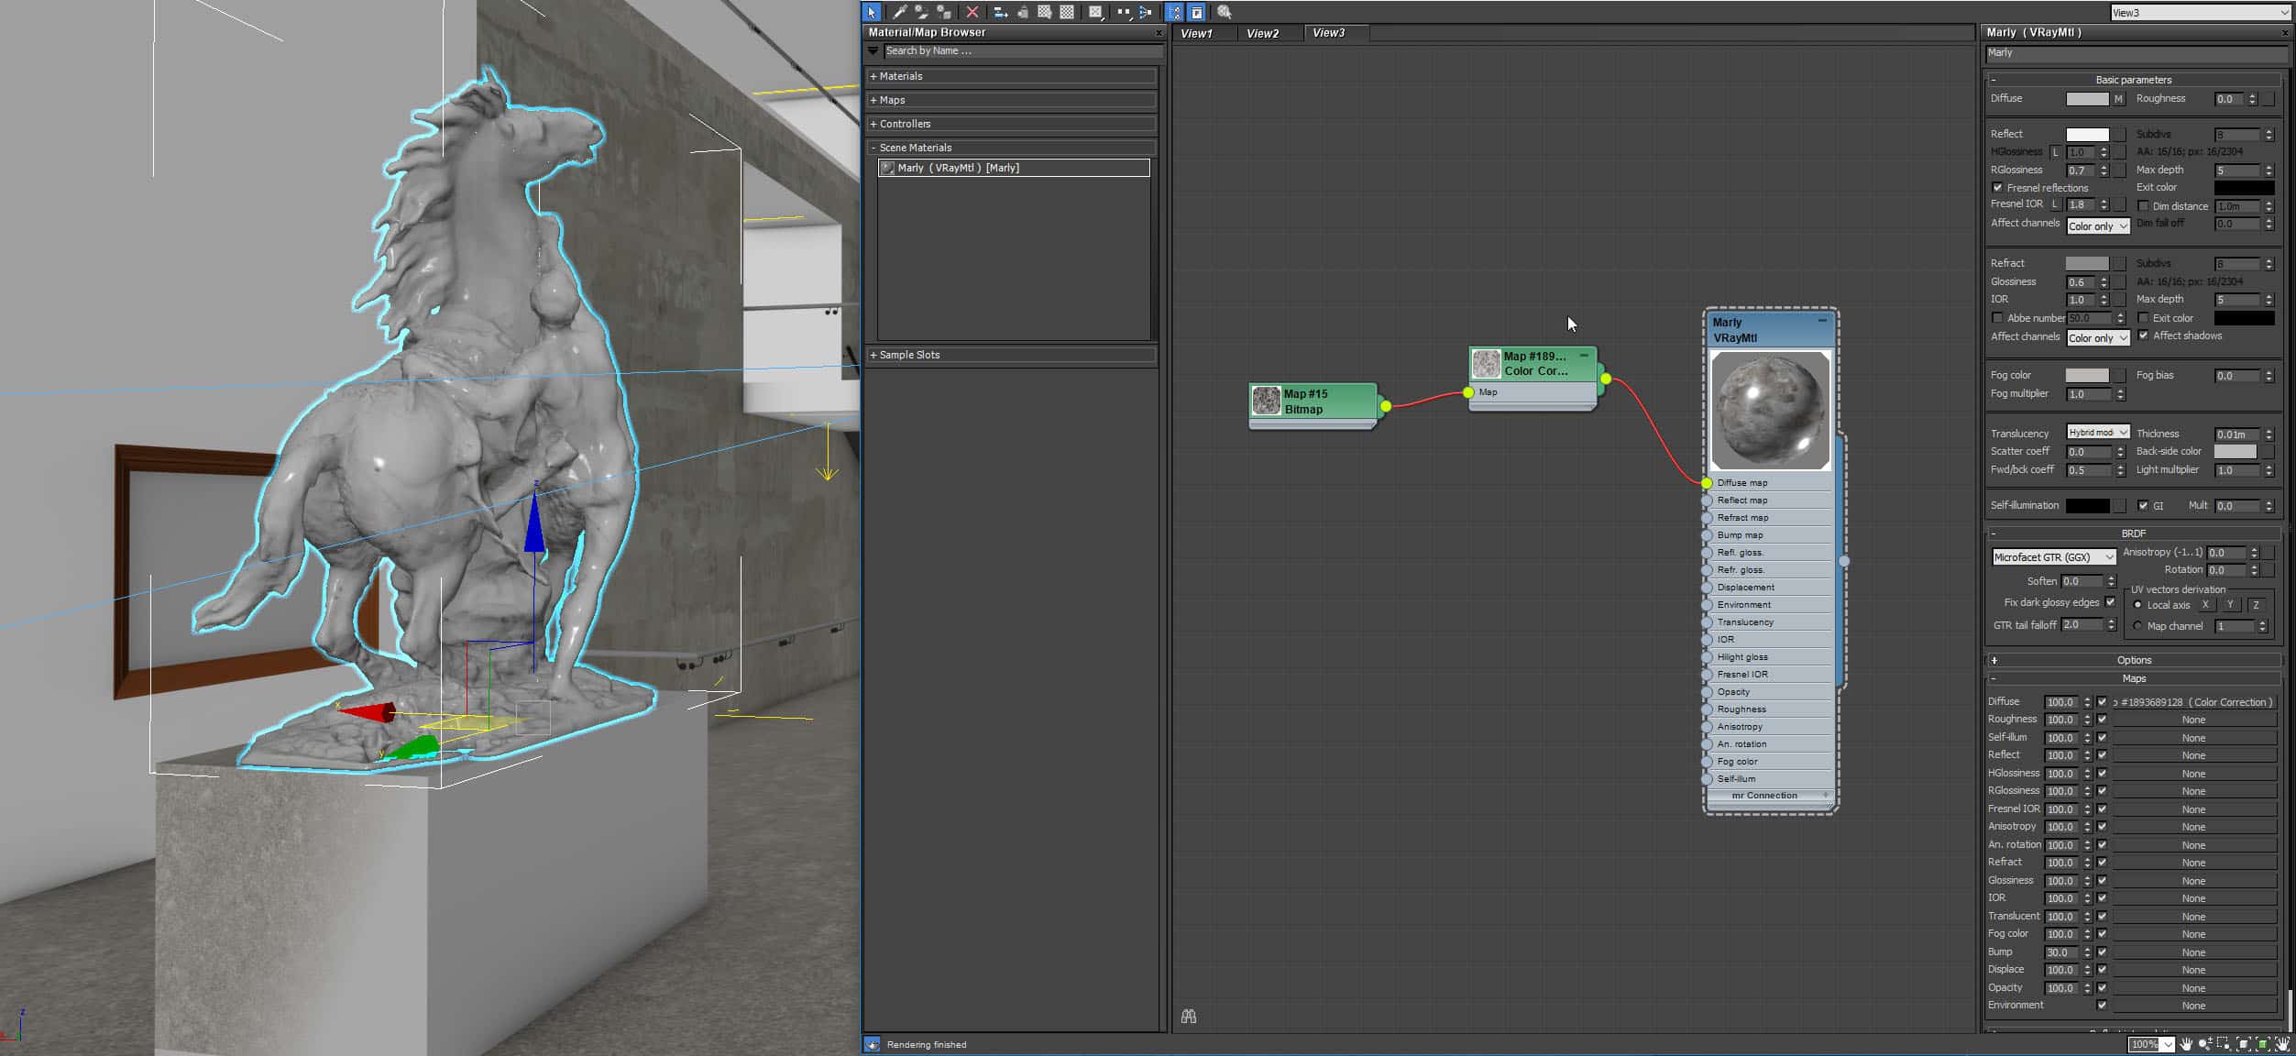Expand the Materials group in browser

click(1012, 76)
